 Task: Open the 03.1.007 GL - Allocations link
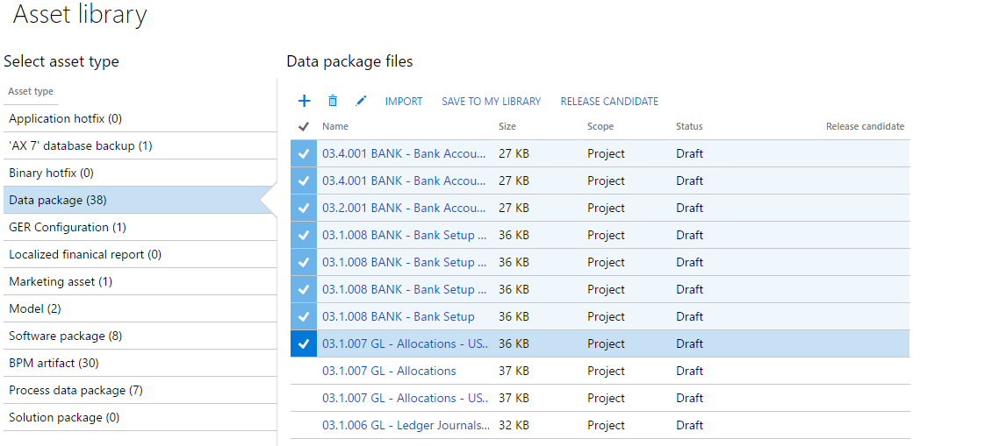389,372
